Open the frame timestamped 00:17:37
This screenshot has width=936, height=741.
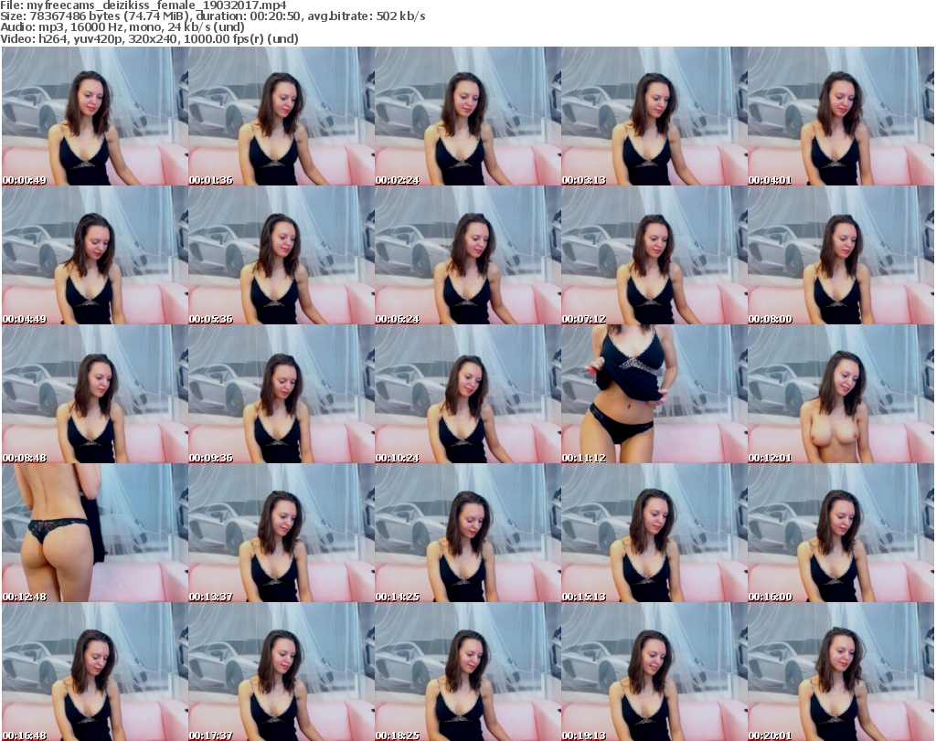coord(282,672)
